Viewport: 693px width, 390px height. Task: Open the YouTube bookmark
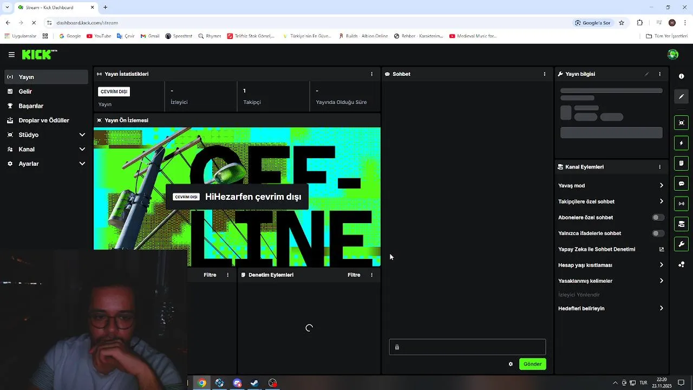point(99,36)
